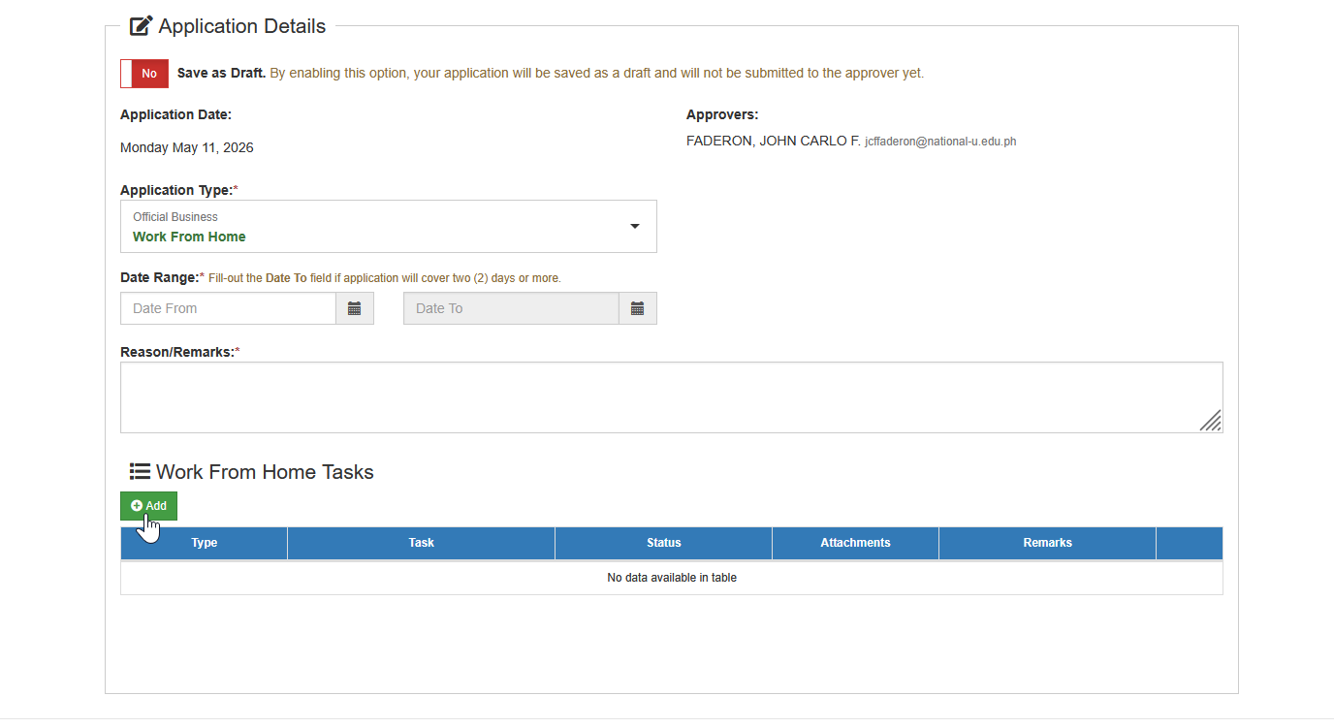Screen dimensions: 1334x728
Task: Click the Remarks column header
Action: click(x=1048, y=543)
